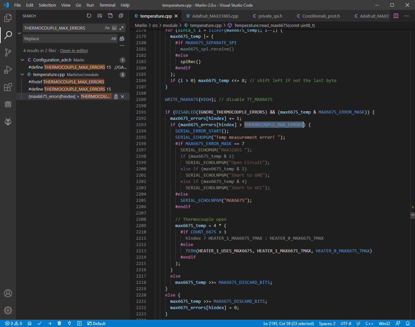Click Replace All beside the replace field
Viewport: 415px width, 327px height.
tap(122, 39)
